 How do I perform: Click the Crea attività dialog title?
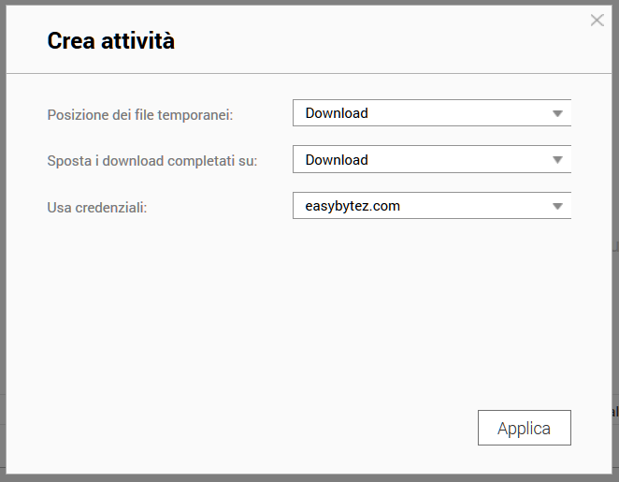(110, 41)
